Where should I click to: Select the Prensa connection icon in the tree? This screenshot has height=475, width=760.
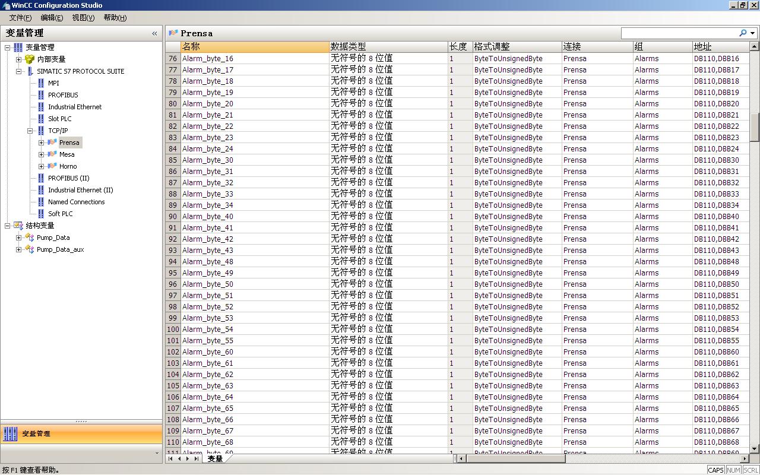tap(52, 142)
